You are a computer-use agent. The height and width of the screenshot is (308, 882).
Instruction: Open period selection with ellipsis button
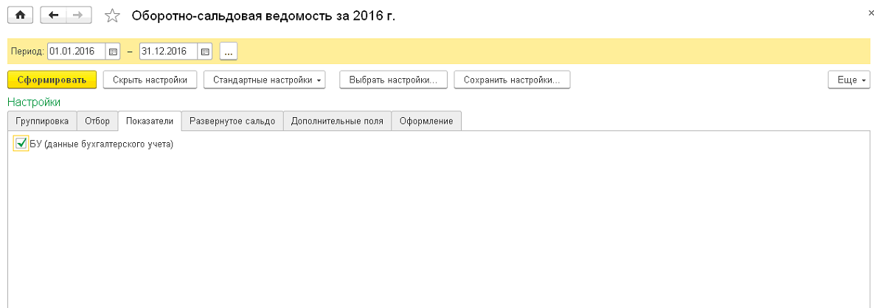(x=229, y=51)
